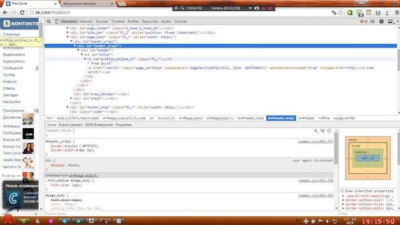Open Сообщения in VK sidebar
The image size is (400, 225).
13,68
